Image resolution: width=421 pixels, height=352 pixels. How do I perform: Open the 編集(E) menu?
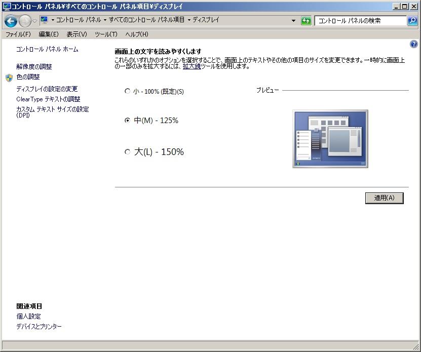coord(49,34)
